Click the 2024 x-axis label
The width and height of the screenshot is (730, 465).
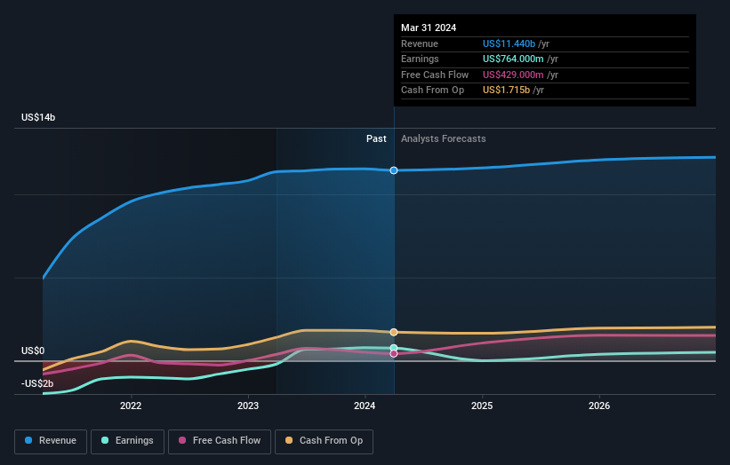pos(365,406)
